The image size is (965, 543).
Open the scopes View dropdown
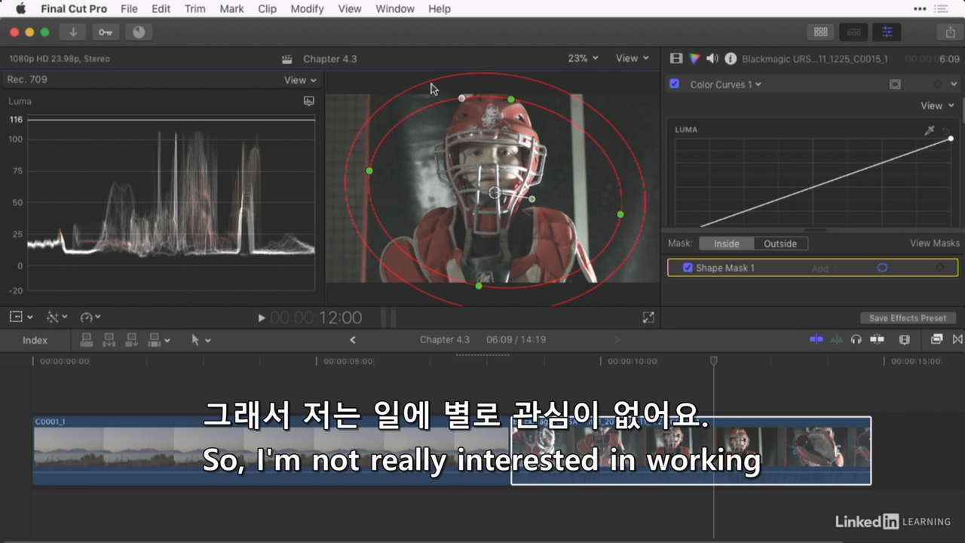point(300,80)
